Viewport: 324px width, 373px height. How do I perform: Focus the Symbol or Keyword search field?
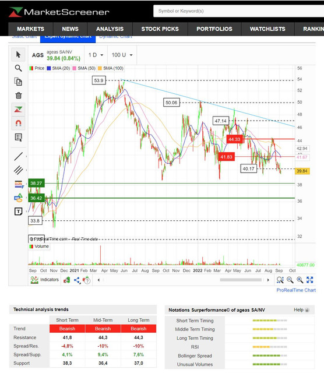(238, 11)
